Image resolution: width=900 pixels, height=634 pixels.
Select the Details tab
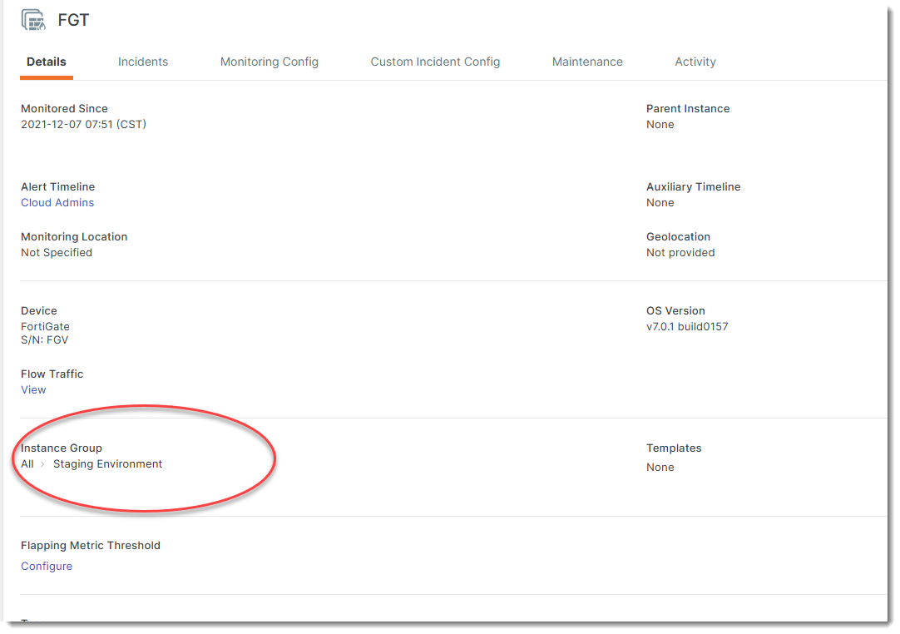(x=47, y=62)
